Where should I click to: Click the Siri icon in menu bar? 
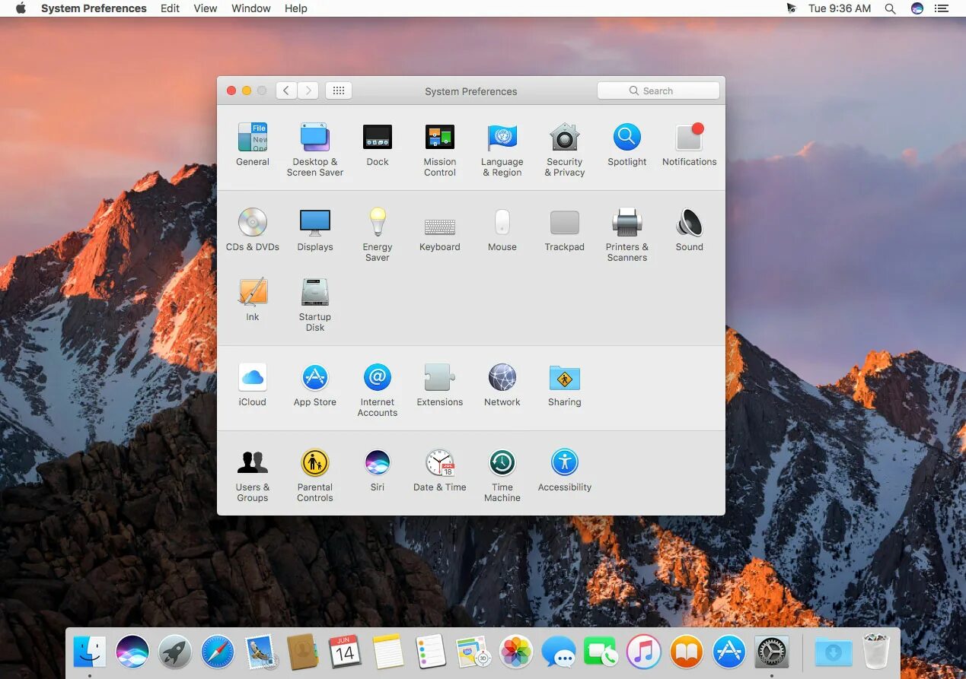coord(917,8)
